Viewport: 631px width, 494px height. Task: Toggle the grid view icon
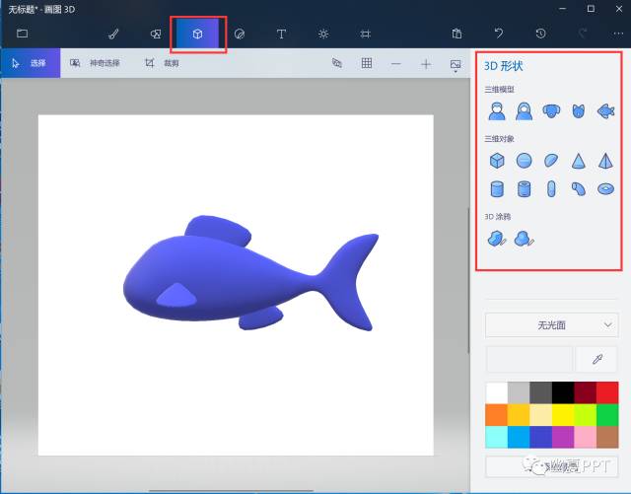pyautogui.click(x=366, y=63)
